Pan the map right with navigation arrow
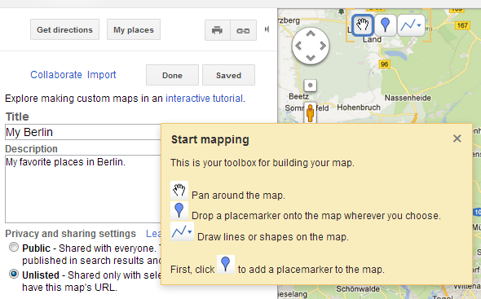This screenshot has height=299, width=481. pos(323,46)
